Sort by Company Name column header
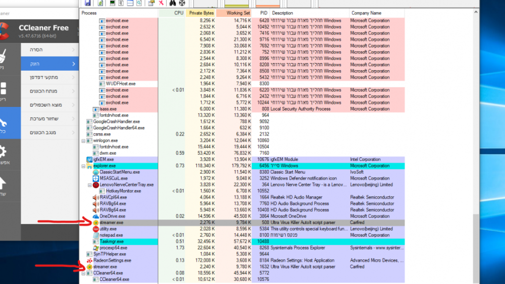The width and height of the screenshot is (505, 284). (377, 13)
